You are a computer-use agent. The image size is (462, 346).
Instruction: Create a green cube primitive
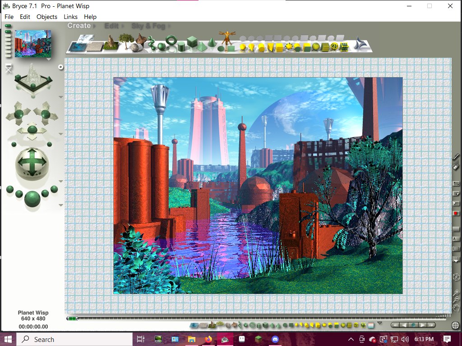pos(192,41)
